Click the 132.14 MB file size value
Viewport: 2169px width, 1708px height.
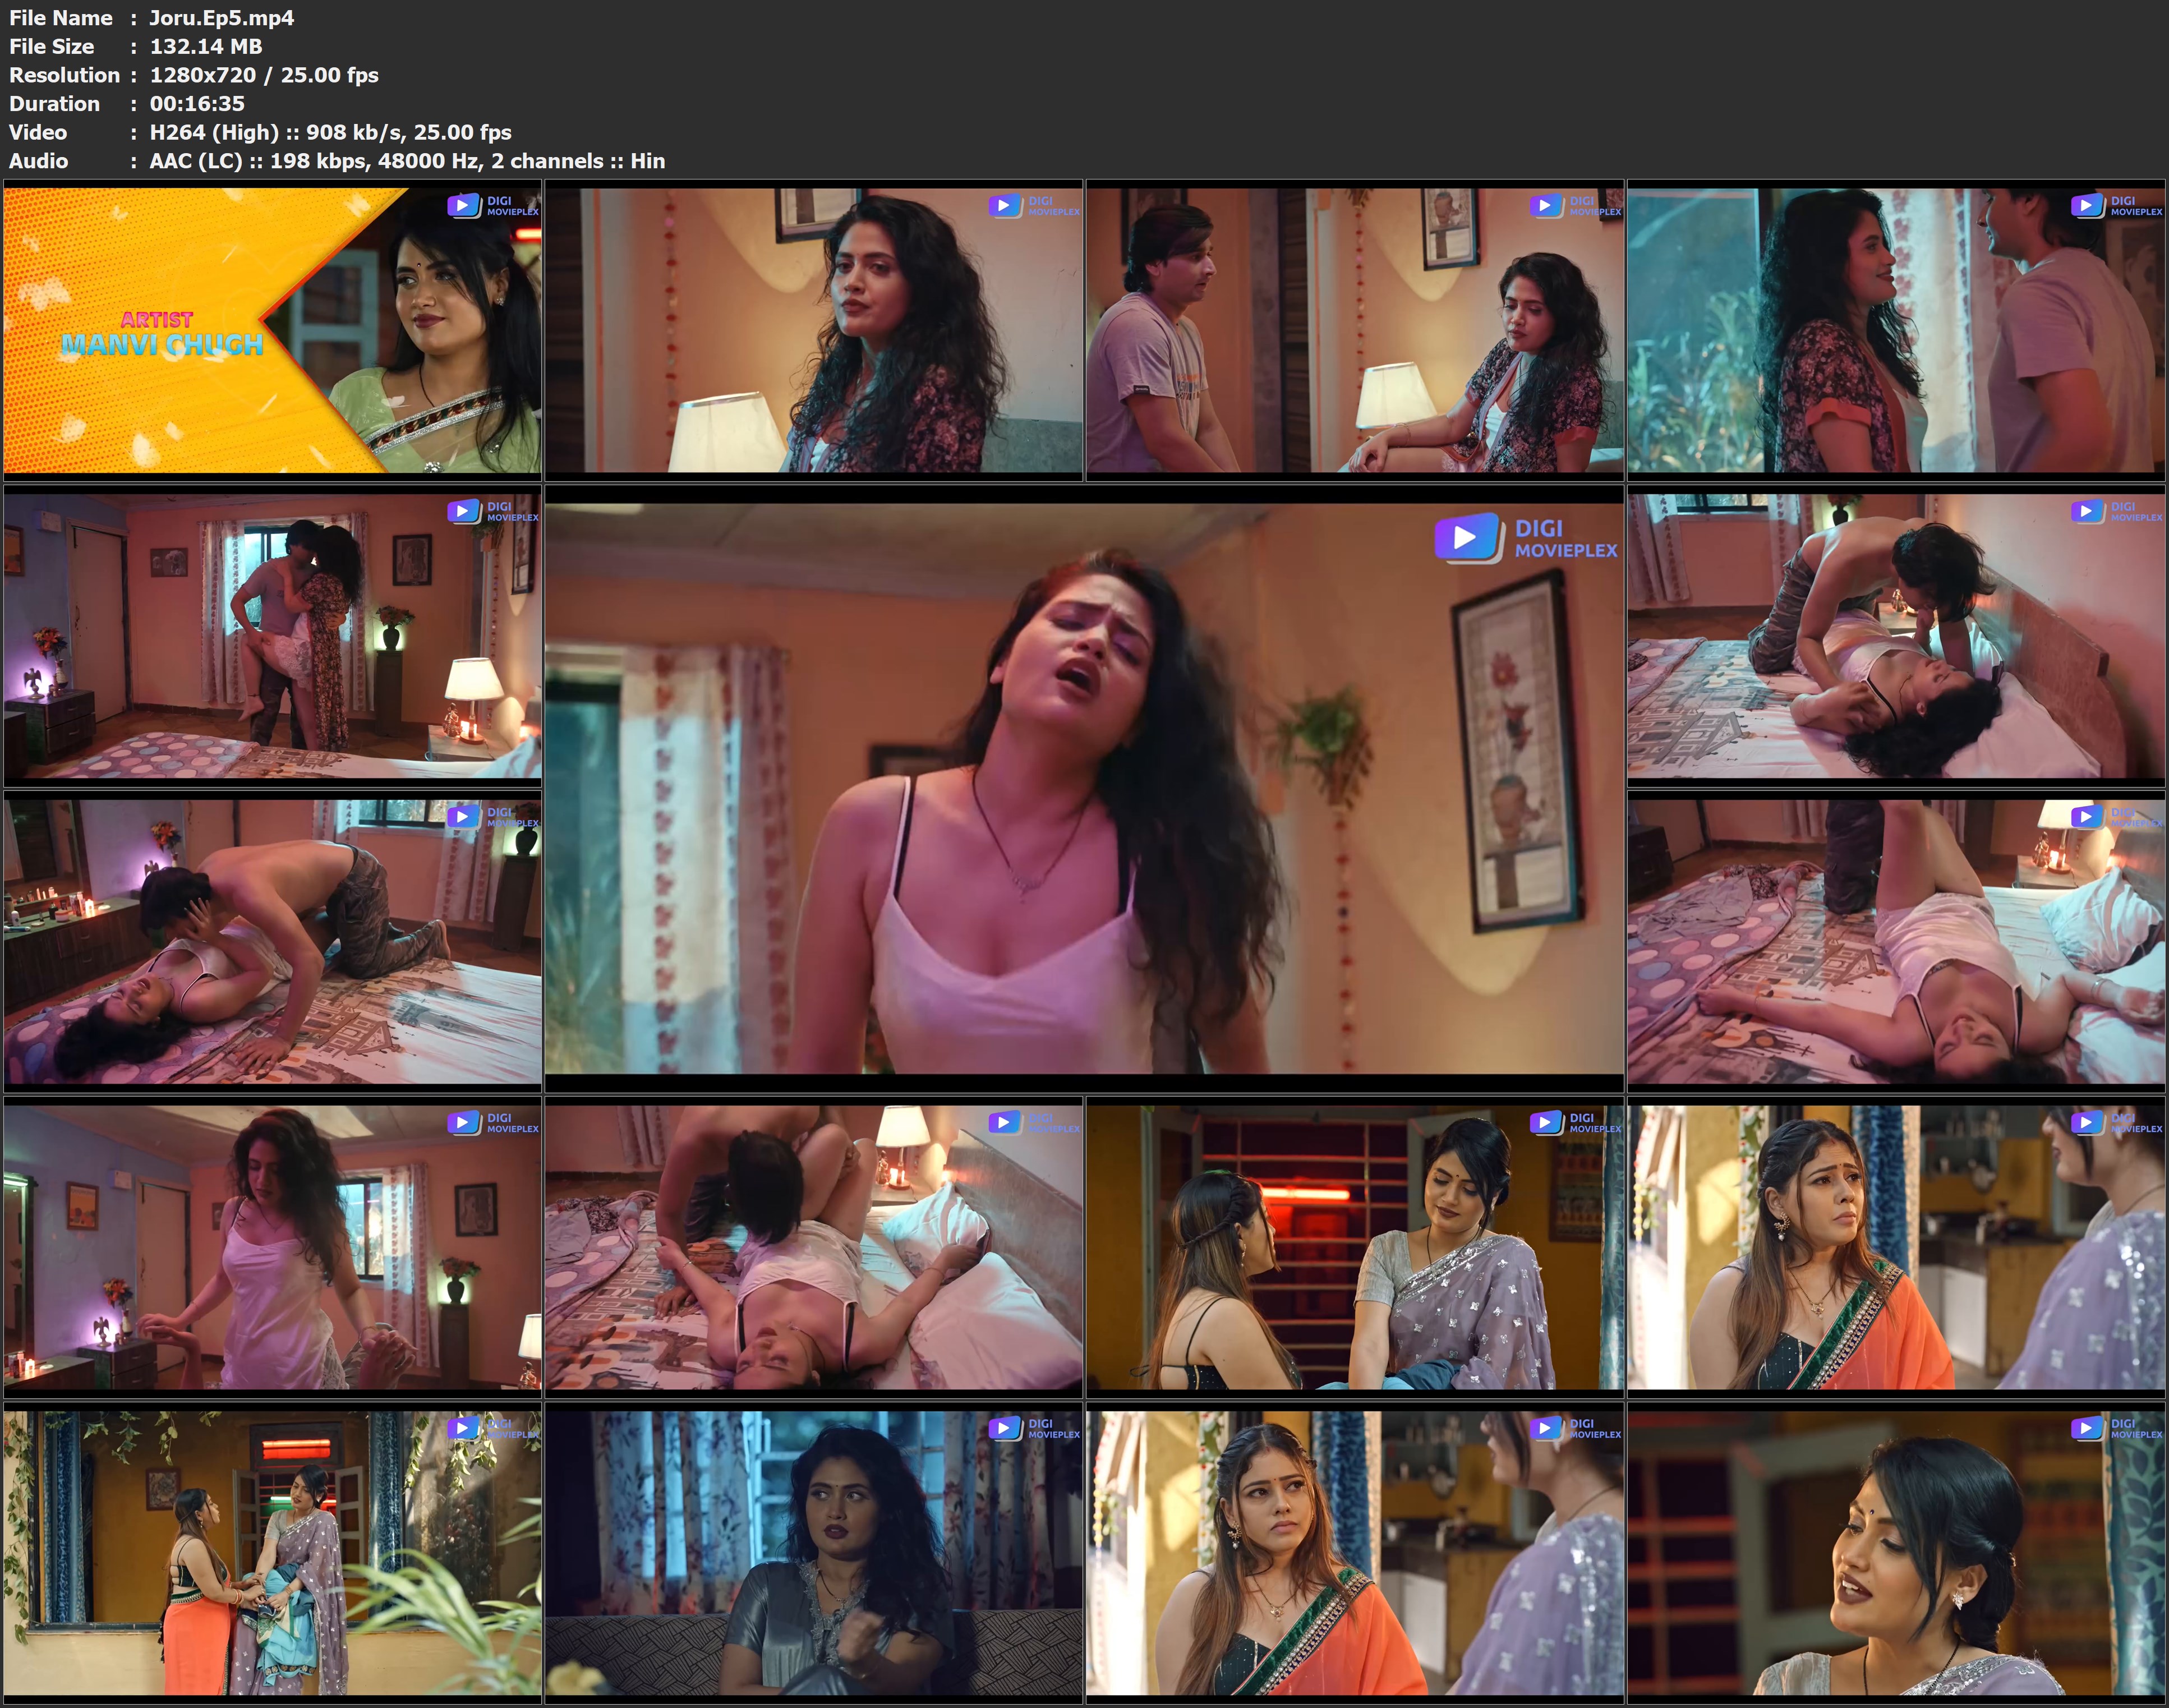206,47
